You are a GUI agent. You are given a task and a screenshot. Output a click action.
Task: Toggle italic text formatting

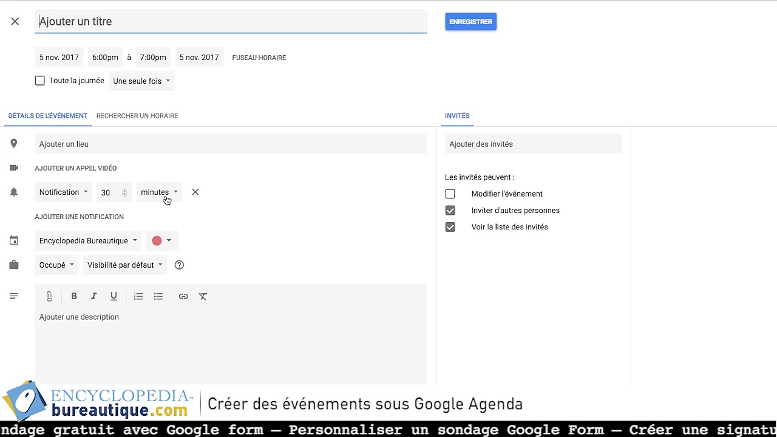click(93, 296)
